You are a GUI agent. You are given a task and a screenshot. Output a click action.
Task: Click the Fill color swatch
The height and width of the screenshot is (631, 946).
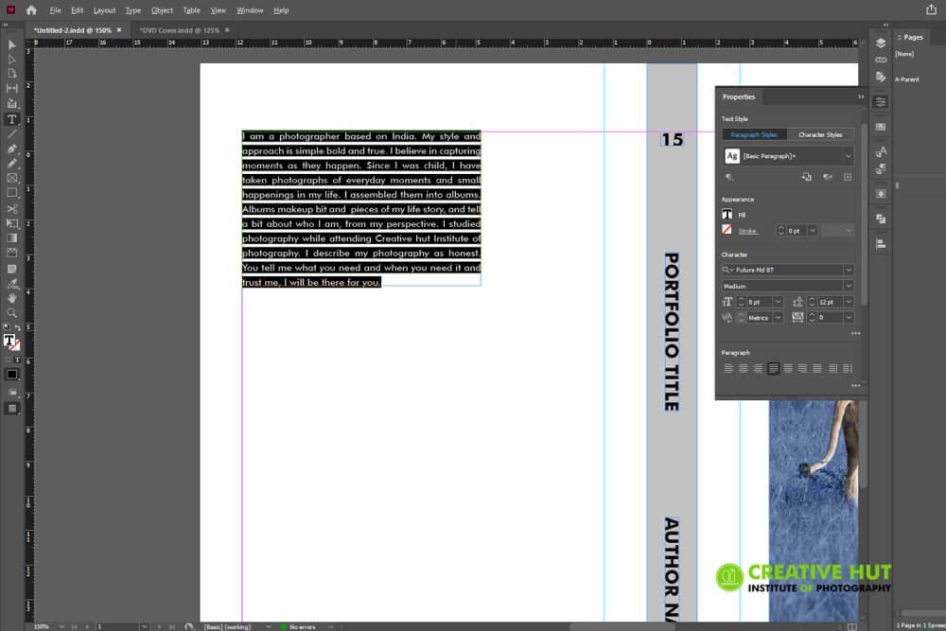(x=727, y=214)
